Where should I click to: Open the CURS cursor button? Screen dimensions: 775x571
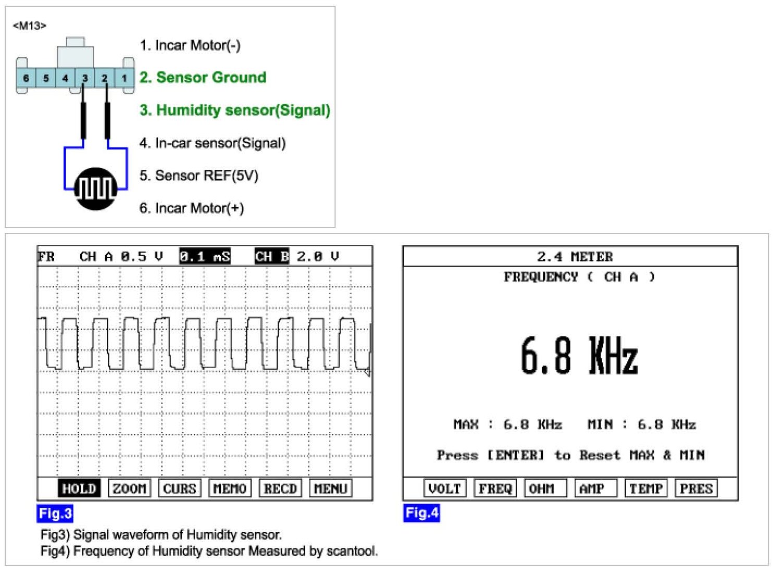[180, 489]
